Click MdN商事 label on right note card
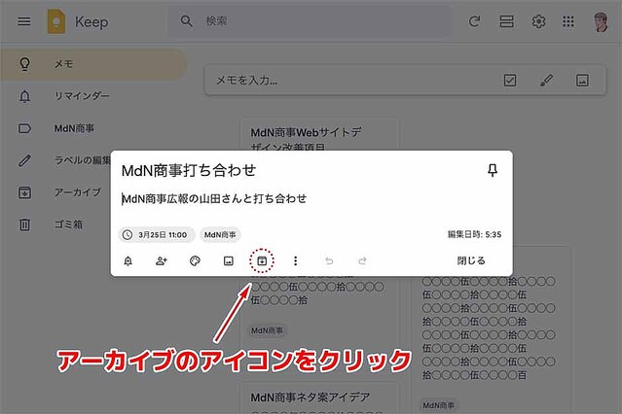Image resolution: width=622 pixels, height=414 pixels. 438,405
